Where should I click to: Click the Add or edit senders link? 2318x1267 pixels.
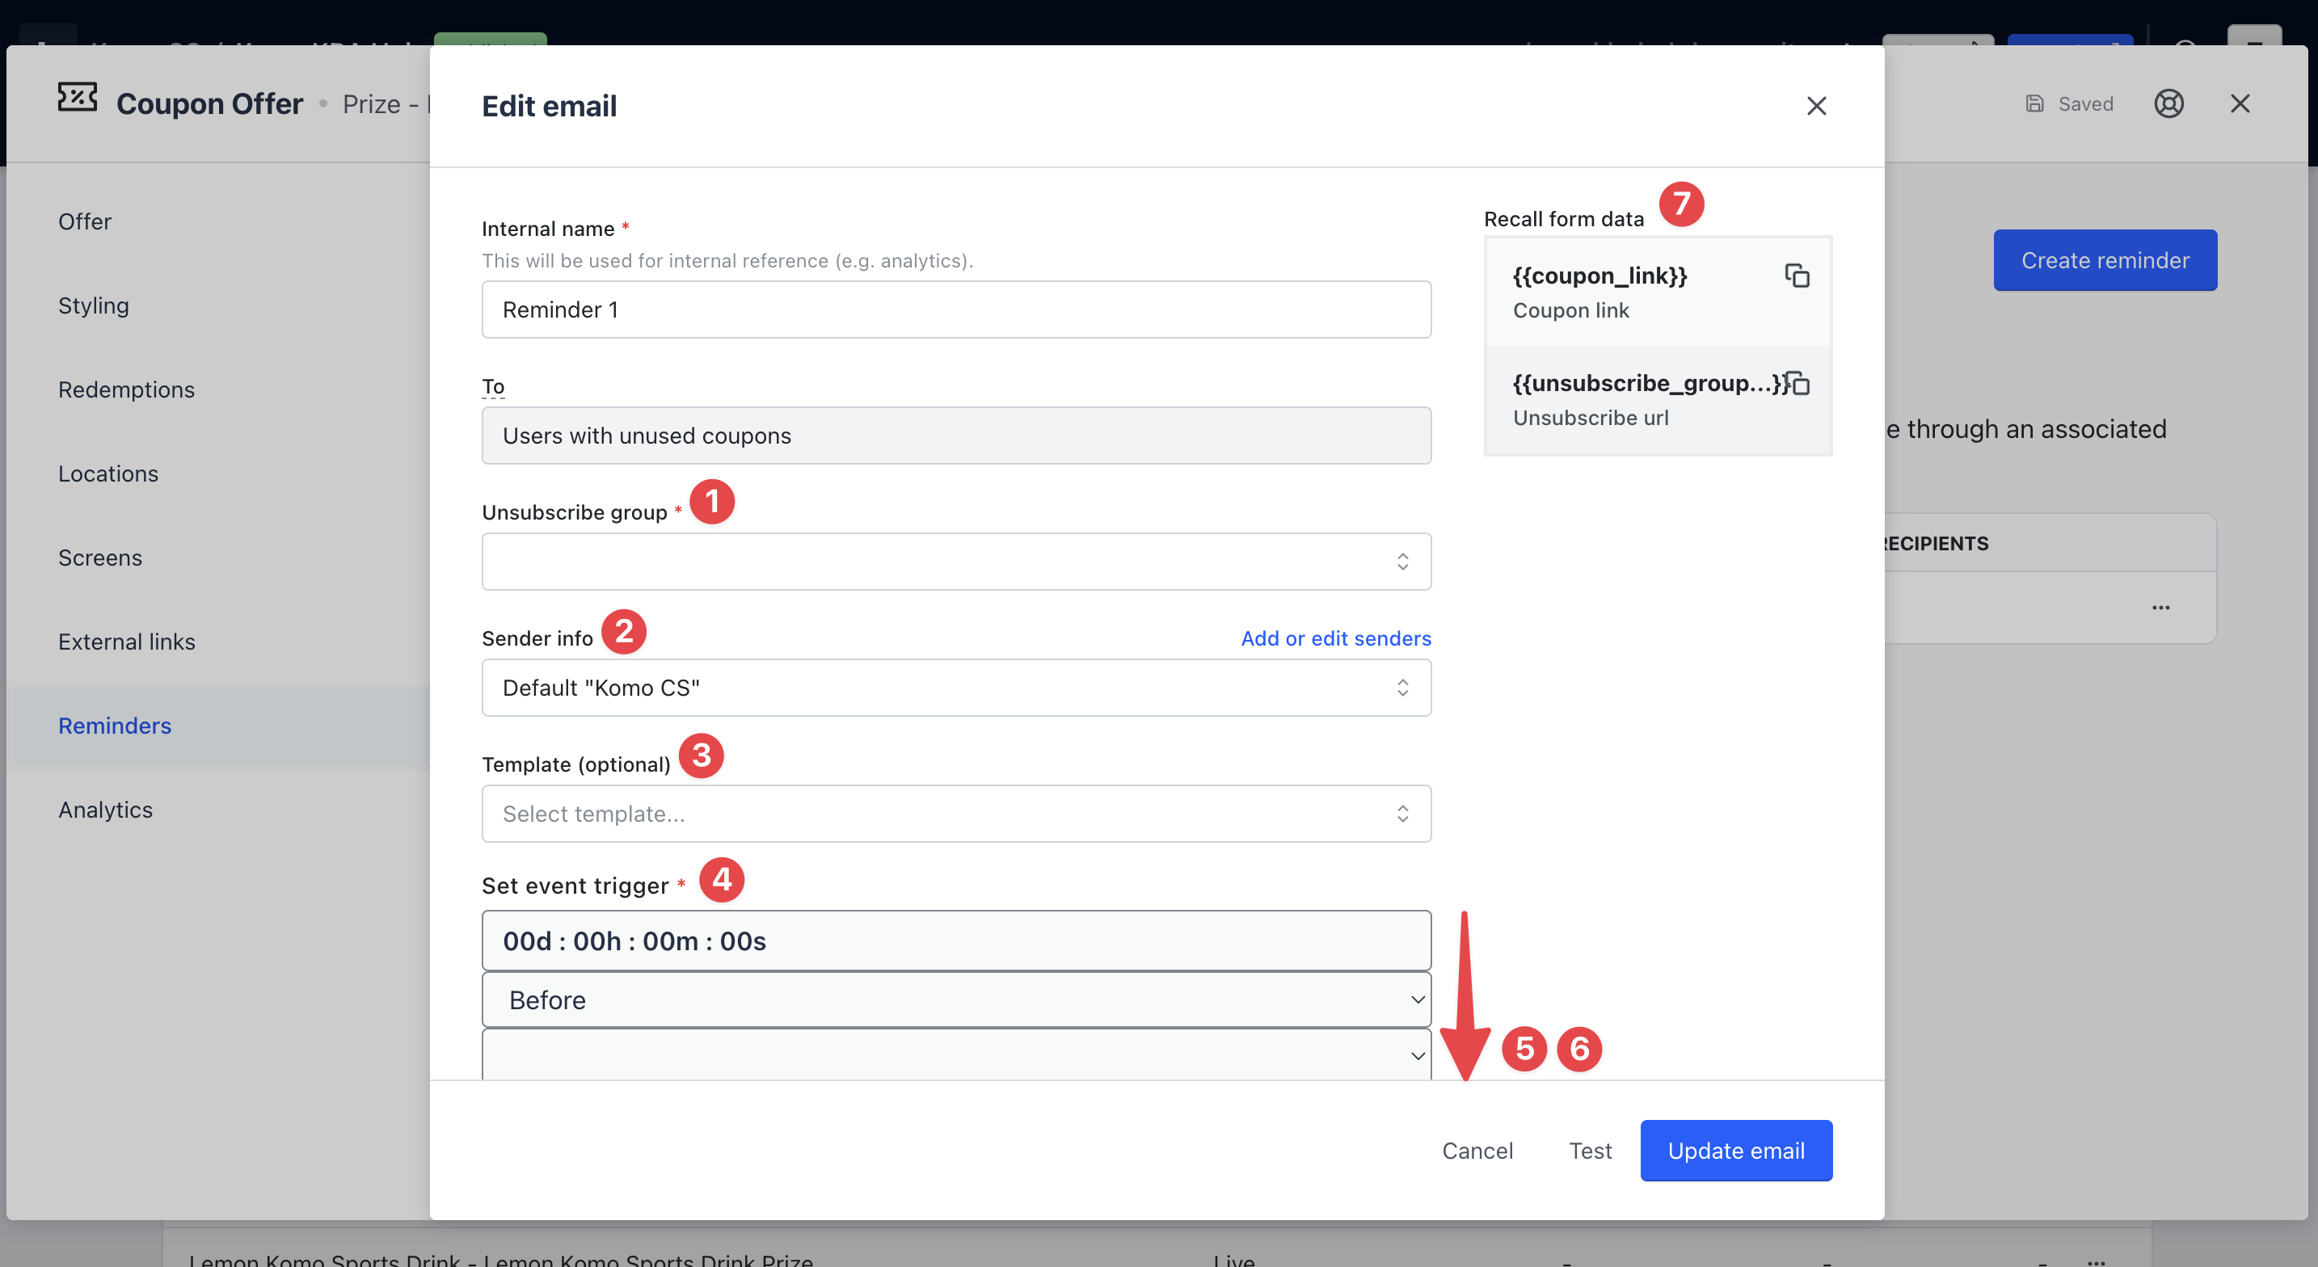point(1335,638)
